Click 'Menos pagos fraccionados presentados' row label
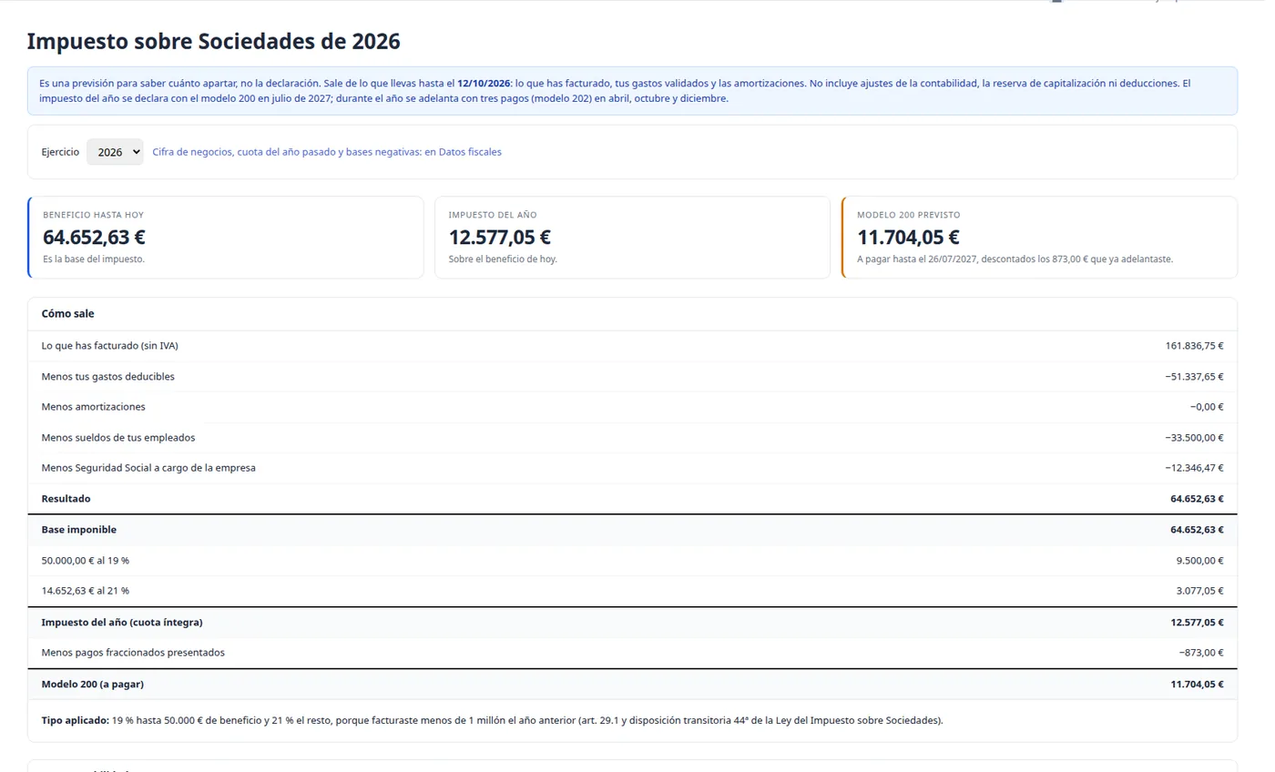This screenshot has height=772, width=1275. pyautogui.click(x=133, y=653)
